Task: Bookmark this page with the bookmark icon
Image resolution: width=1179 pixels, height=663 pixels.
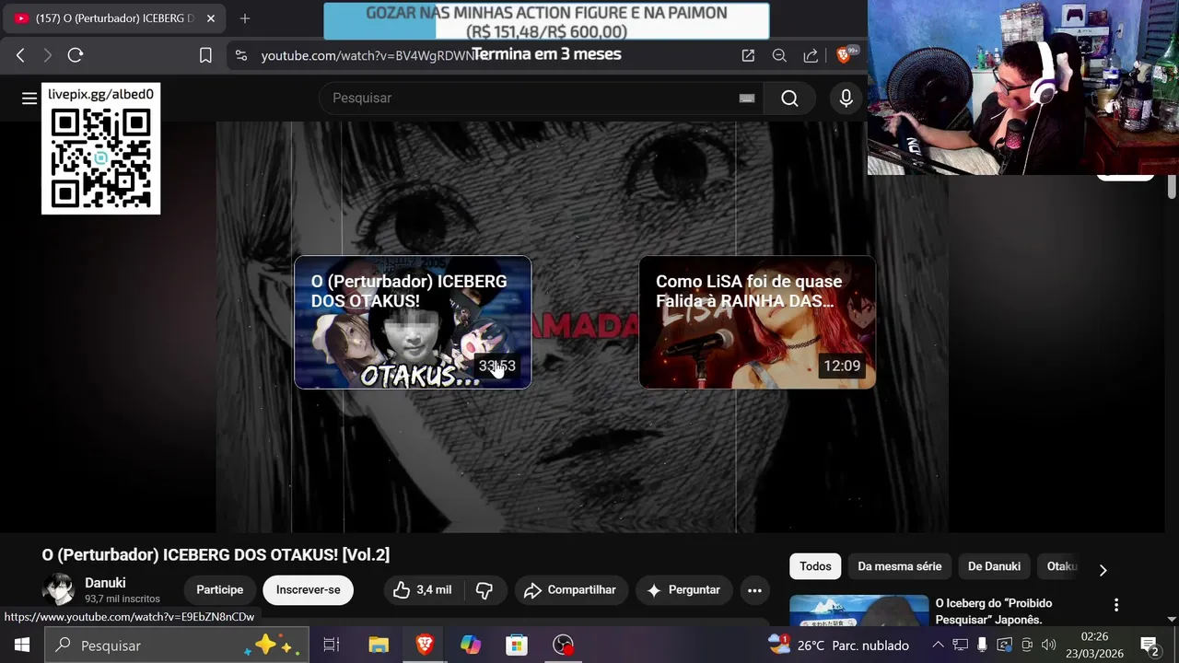Action: coord(205,55)
